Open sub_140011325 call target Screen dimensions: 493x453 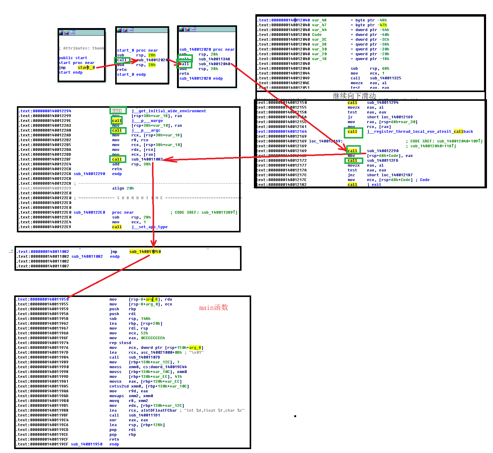(385, 78)
